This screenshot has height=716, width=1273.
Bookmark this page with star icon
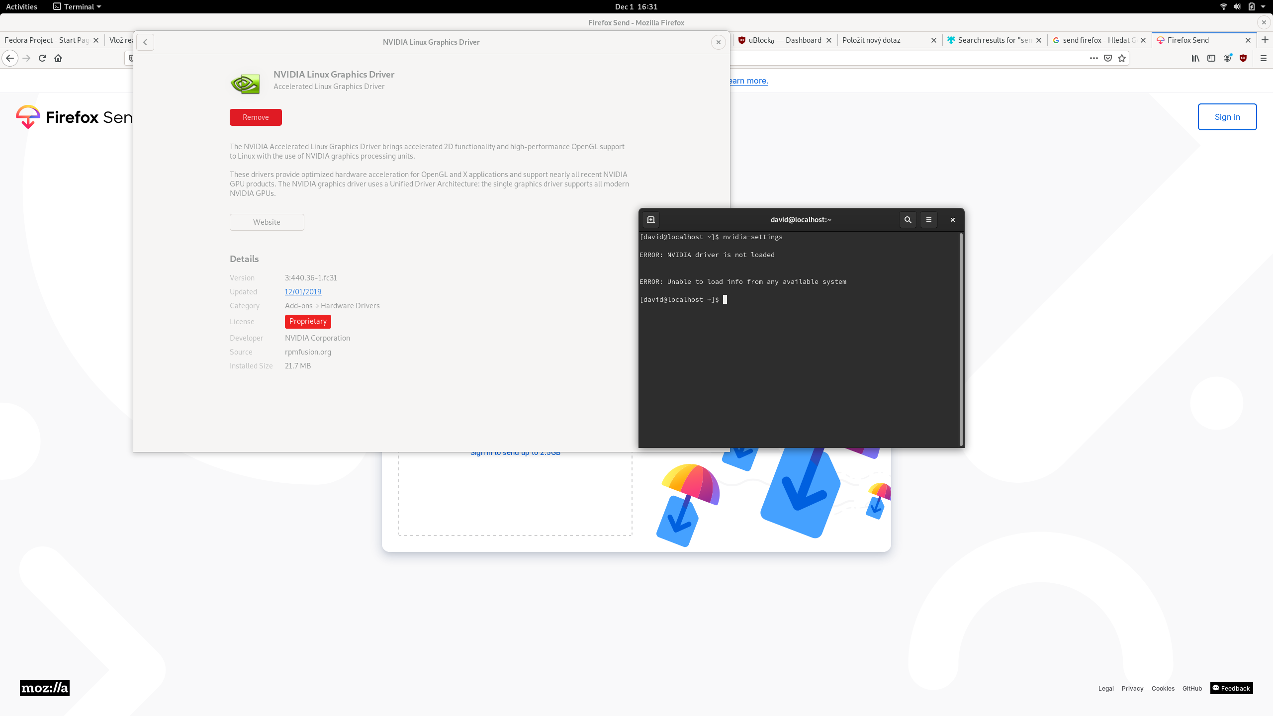[x=1122, y=58]
